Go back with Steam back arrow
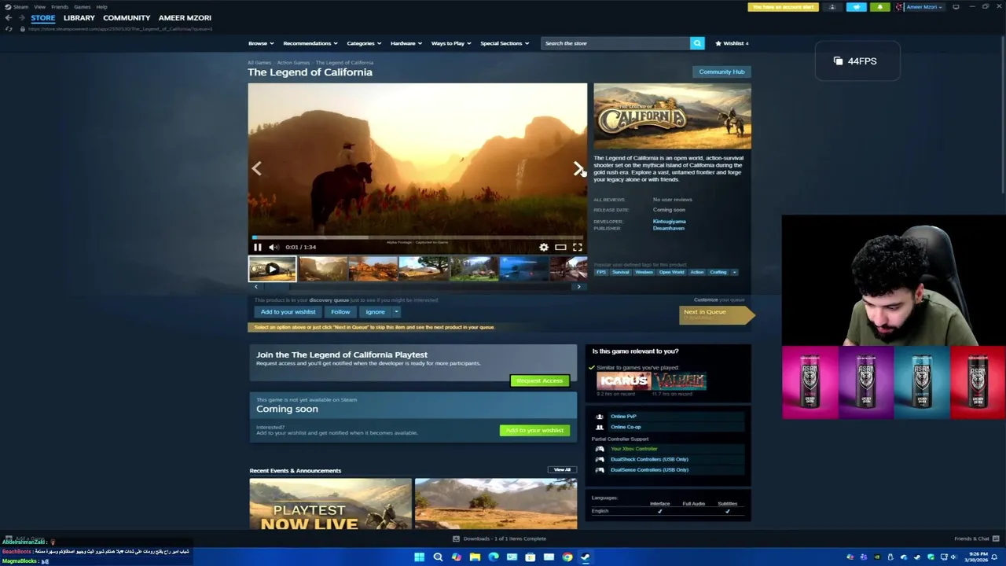This screenshot has width=1006, height=566. coord(8,17)
